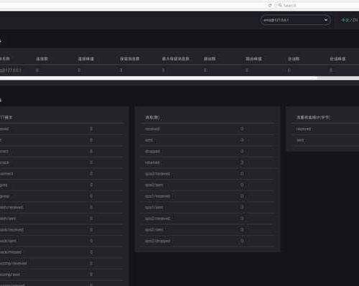359x286 pixels.
Task: Click the 会话数 column header
Action: [x=294, y=59]
